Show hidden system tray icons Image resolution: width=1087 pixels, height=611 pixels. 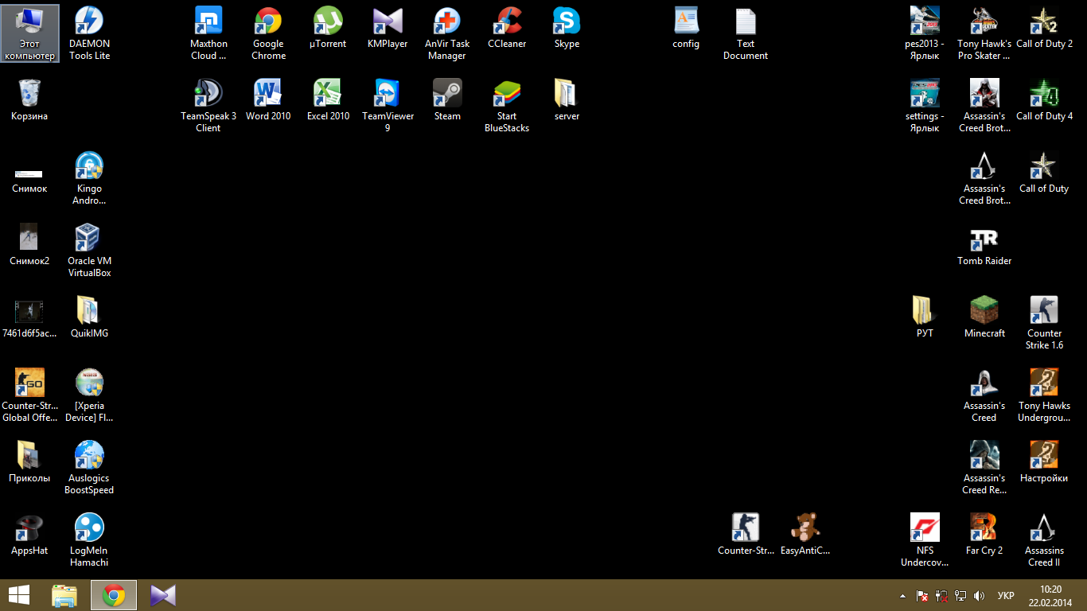pos(902,596)
